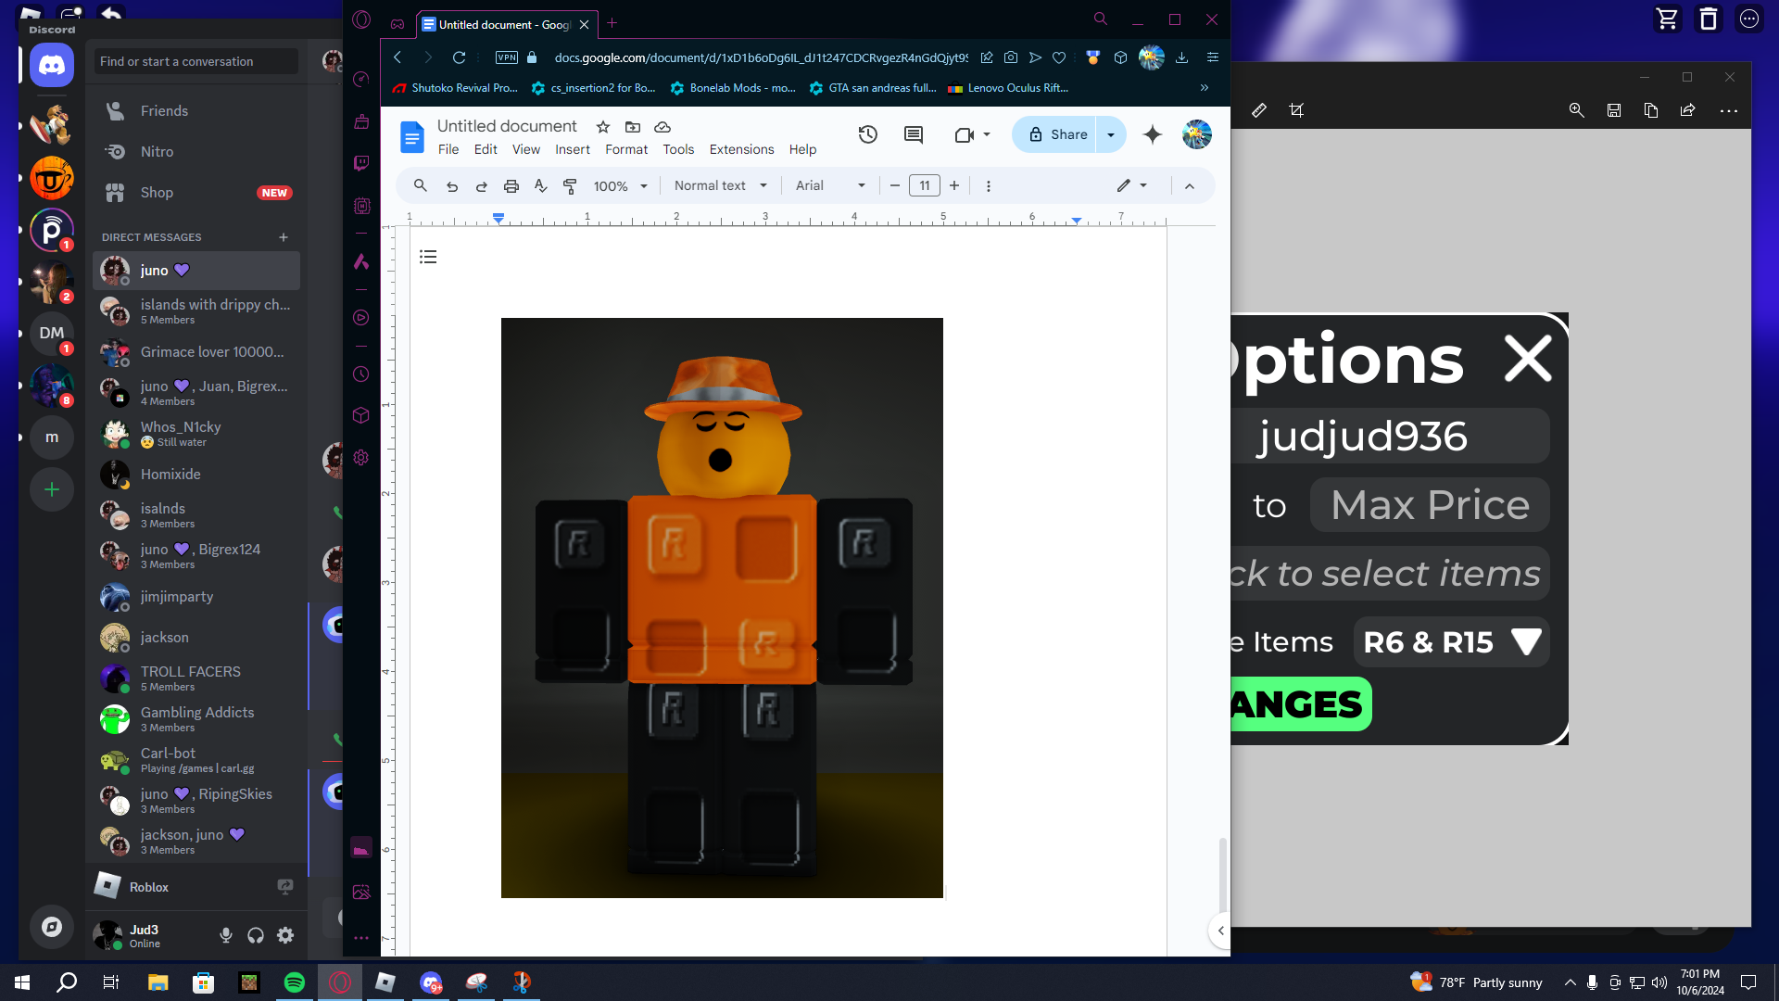Click the font size 11 field
The image size is (1779, 1001).
[924, 185]
